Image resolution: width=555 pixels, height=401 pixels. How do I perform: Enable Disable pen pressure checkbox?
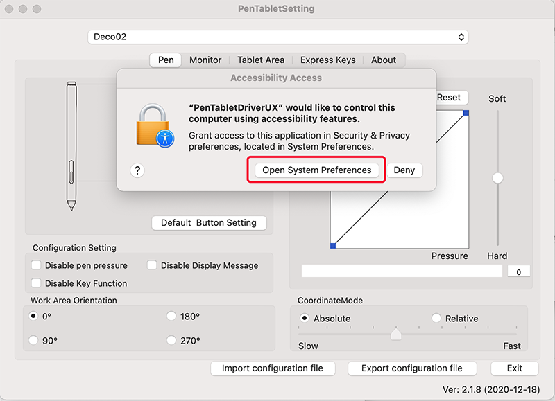(36, 265)
